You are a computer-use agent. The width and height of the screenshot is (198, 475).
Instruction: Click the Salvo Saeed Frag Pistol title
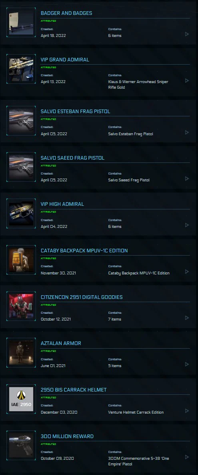(x=72, y=158)
